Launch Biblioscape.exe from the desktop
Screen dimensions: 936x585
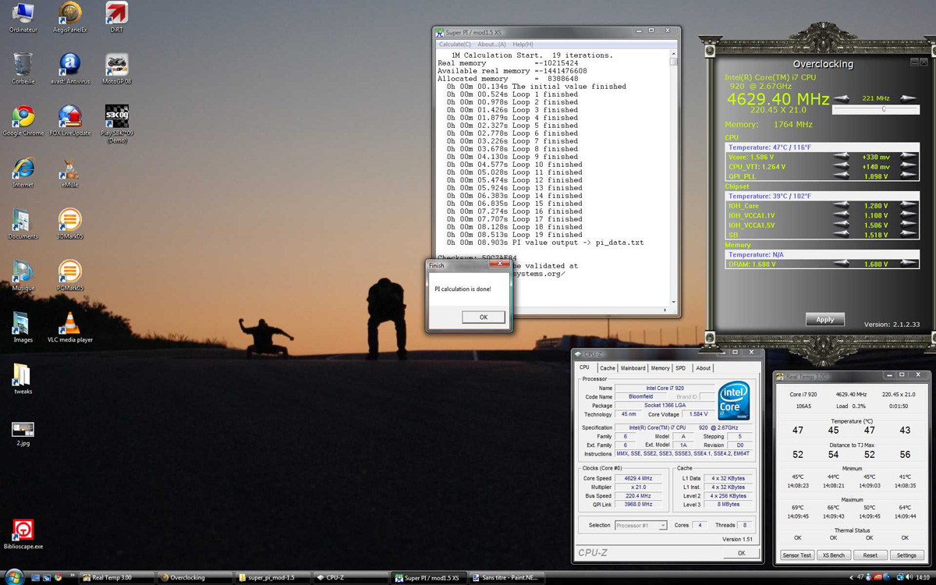[x=23, y=534]
